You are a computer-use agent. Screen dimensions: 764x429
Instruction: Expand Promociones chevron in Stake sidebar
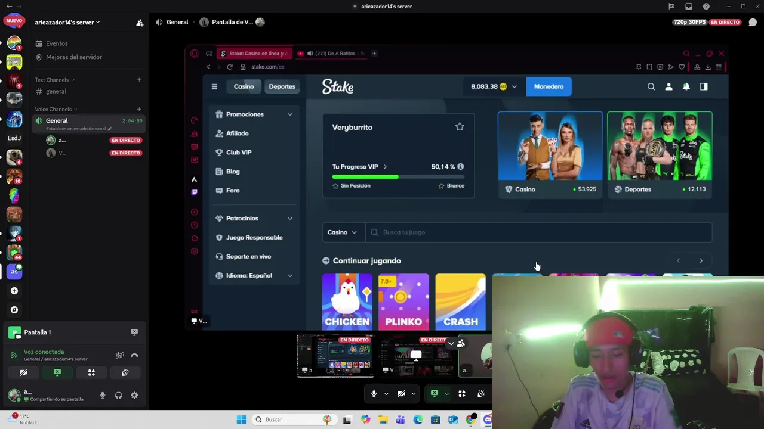point(290,114)
